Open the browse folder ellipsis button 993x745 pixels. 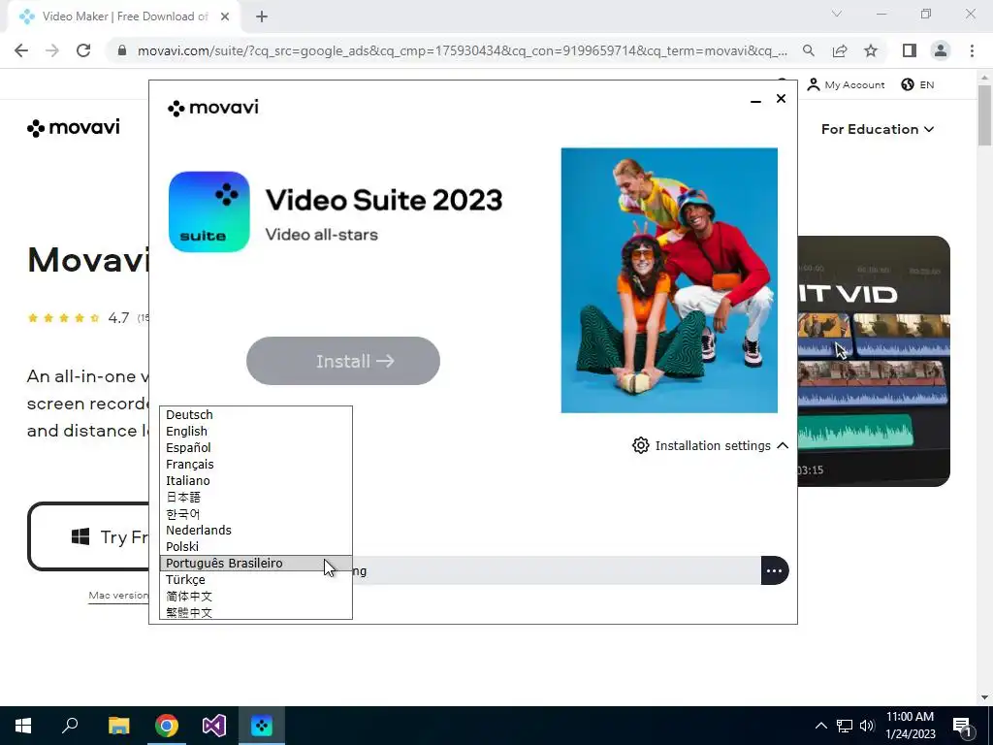775,570
